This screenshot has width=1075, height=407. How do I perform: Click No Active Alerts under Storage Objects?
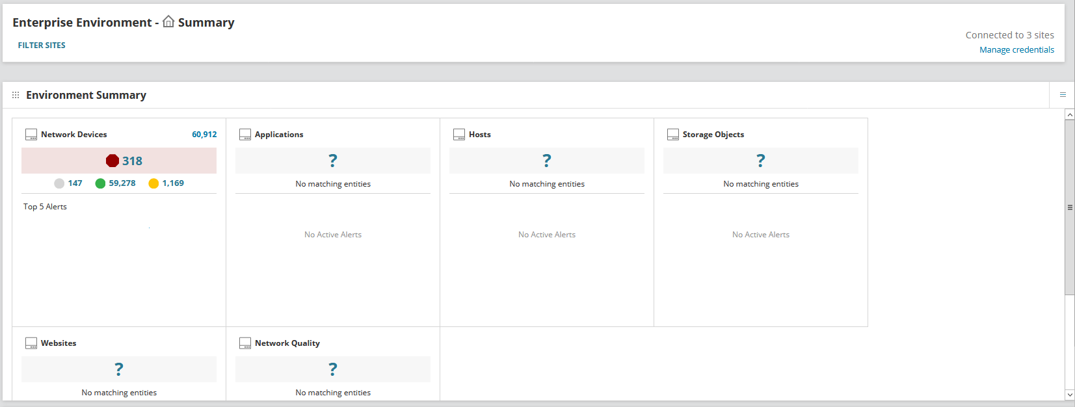click(761, 235)
